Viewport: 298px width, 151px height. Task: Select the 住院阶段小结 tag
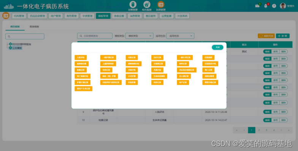coord(210,64)
